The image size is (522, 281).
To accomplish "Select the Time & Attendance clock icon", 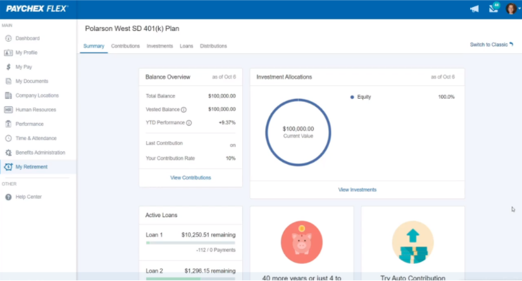I will point(8,138).
